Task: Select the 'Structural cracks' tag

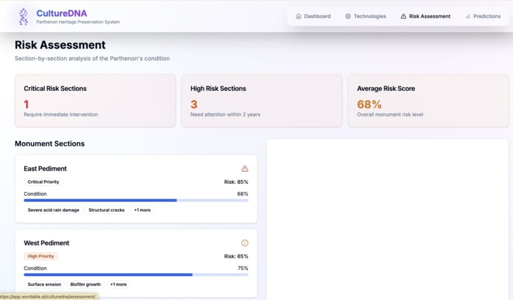Action: pos(106,210)
